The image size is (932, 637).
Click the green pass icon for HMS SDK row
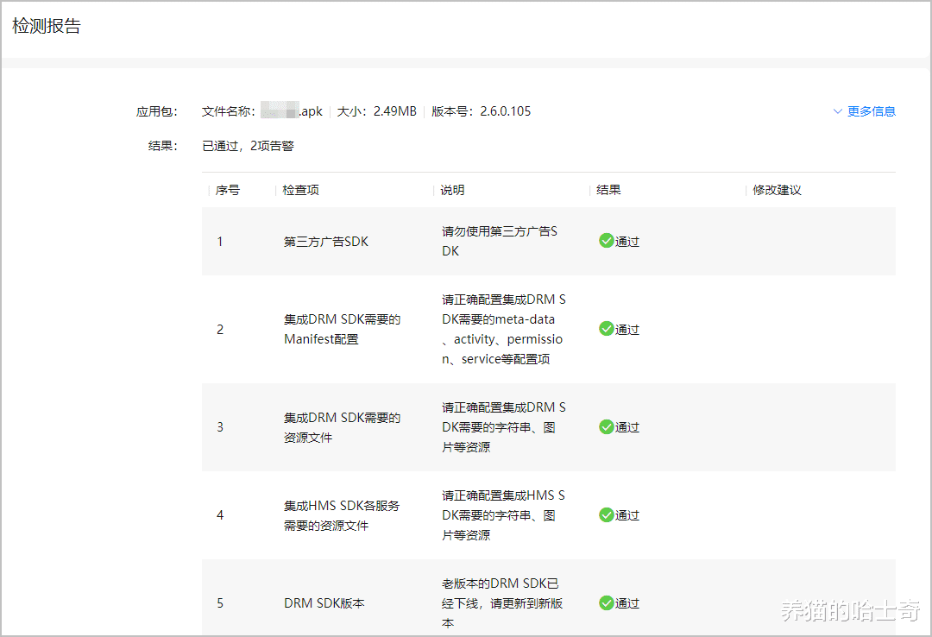(606, 514)
